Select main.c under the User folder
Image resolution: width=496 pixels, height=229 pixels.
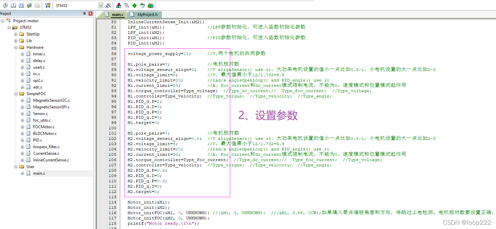39,173
